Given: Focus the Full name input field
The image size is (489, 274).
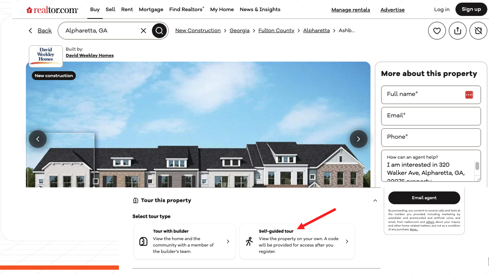Looking at the screenshot, I should click(x=431, y=95).
